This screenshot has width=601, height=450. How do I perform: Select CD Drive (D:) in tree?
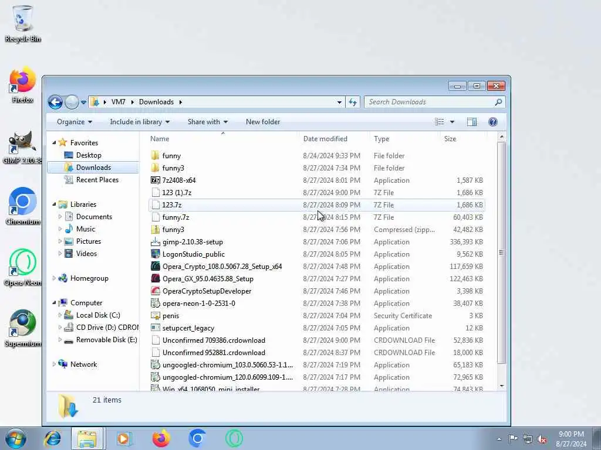[x=107, y=328]
